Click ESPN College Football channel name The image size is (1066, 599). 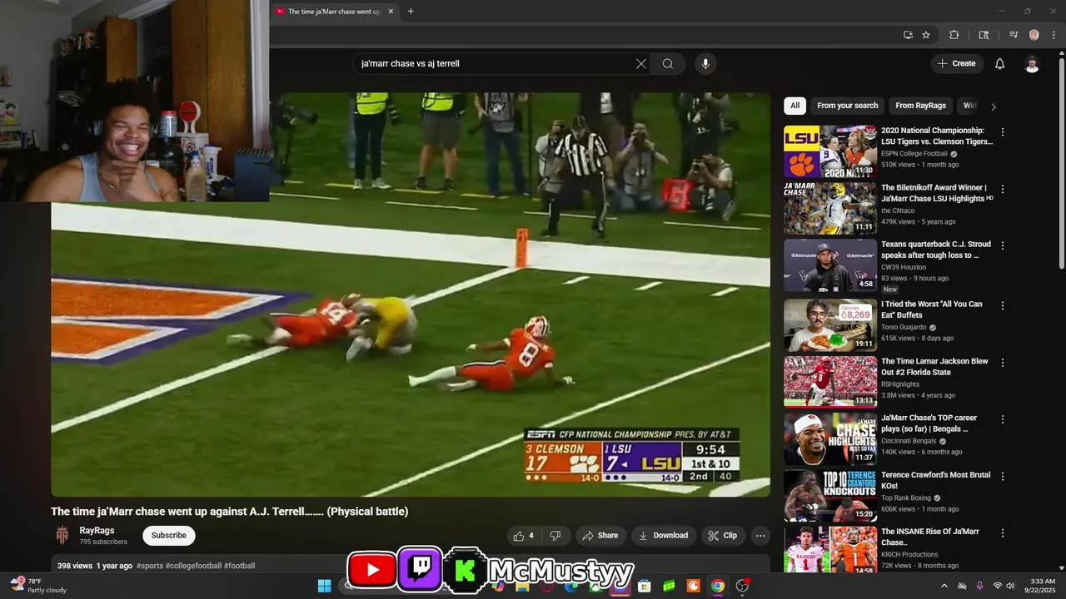[914, 153]
